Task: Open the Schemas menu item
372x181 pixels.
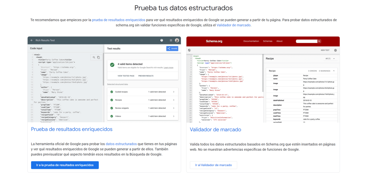Action: pyautogui.click(x=268, y=41)
